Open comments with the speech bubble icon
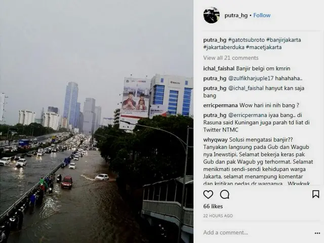 point(225,194)
